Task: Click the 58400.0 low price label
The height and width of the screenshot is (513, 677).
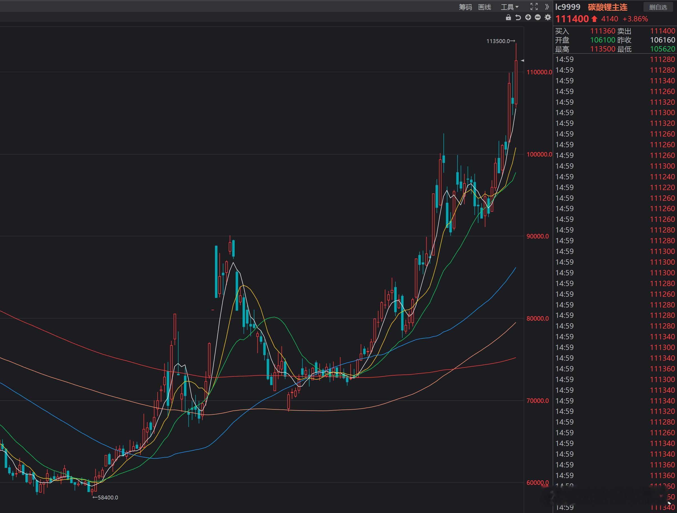Action: [x=107, y=498]
